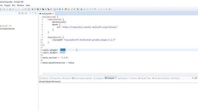Screen dimensions: 198x111
Task: Click the 'mule' plugin string on line 15
Action: click(x=63, y=52)
